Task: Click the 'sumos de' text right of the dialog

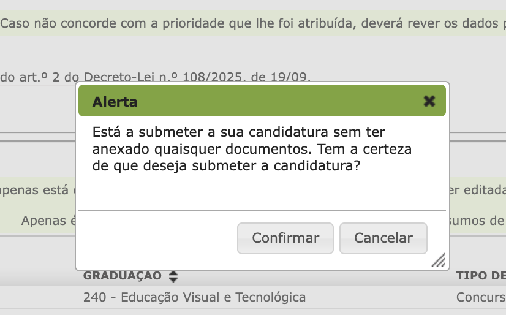Action: [x=478, y=221]
